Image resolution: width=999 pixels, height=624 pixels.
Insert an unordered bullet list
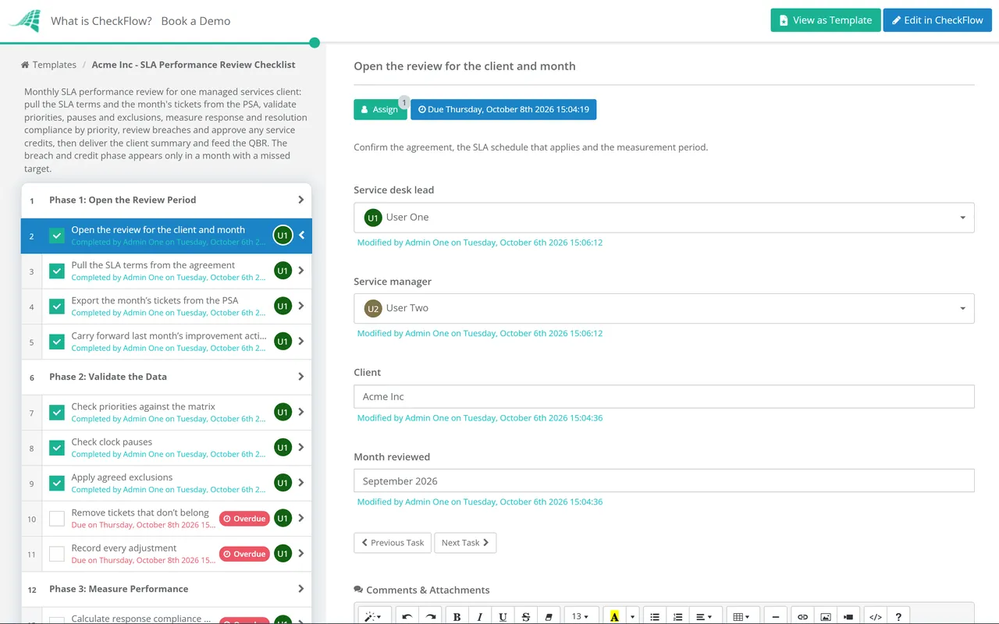655,616
